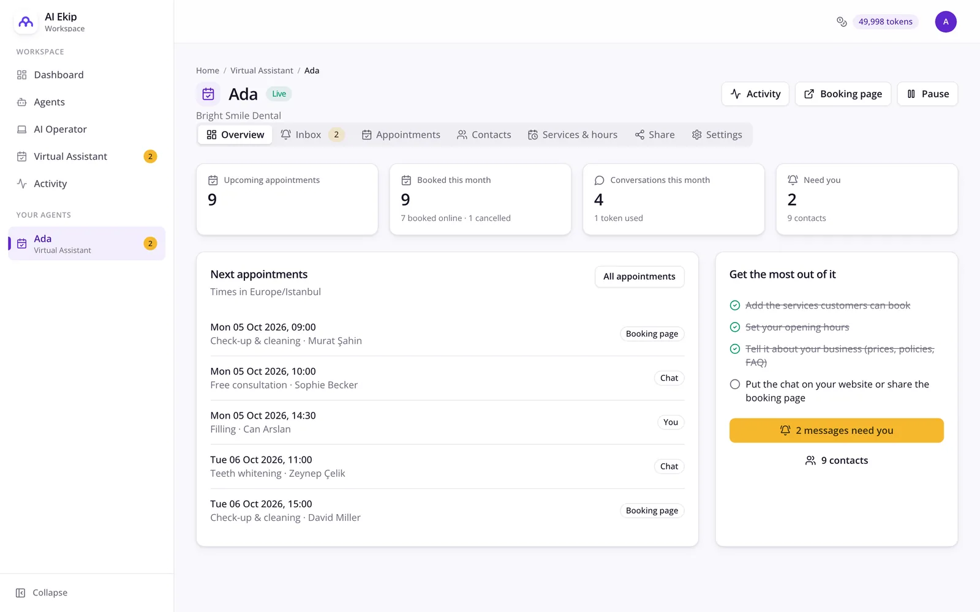Screen dimensions: 980x612
Task: Select the Ada agent in Your Agents
Action: pyautogui.click(x=87, y=244)
